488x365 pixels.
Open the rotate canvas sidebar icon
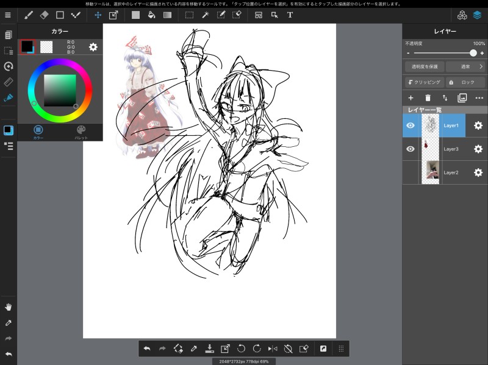[x=9, y=66]
